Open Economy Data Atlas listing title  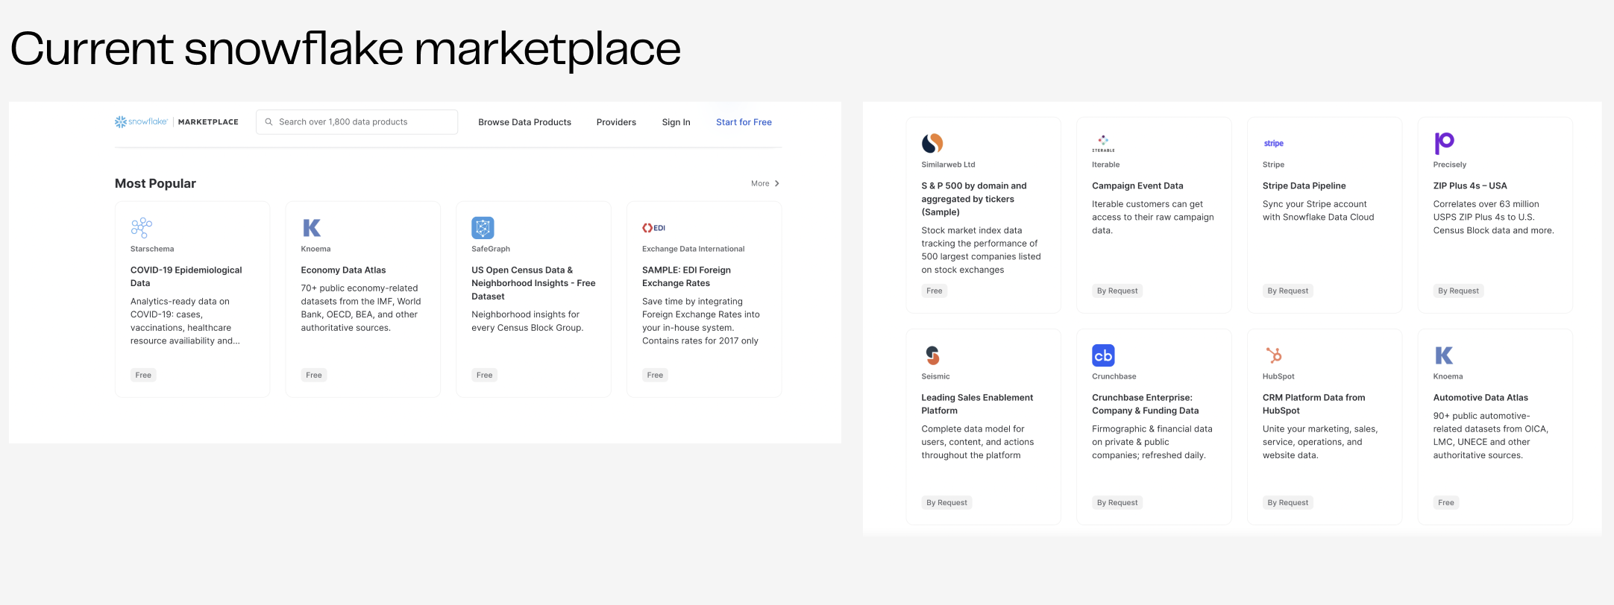(343, 270)
